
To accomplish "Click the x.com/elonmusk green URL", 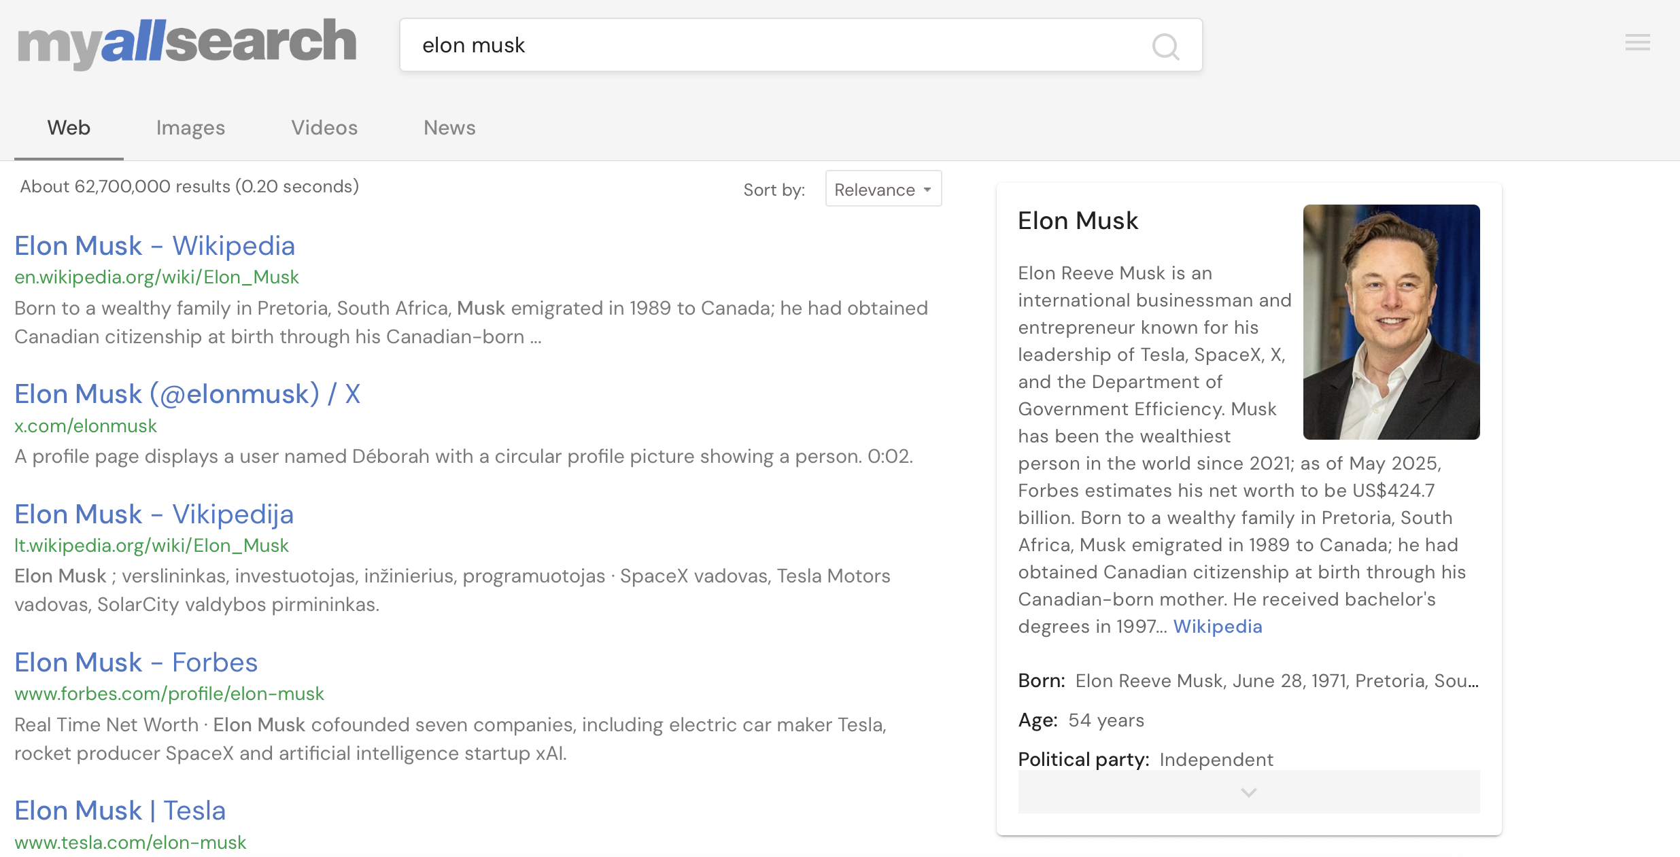I will point(86,425).
